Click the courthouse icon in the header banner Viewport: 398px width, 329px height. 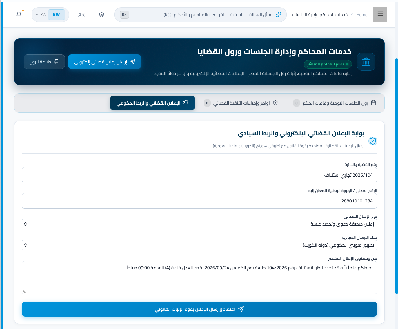[366, 62]
